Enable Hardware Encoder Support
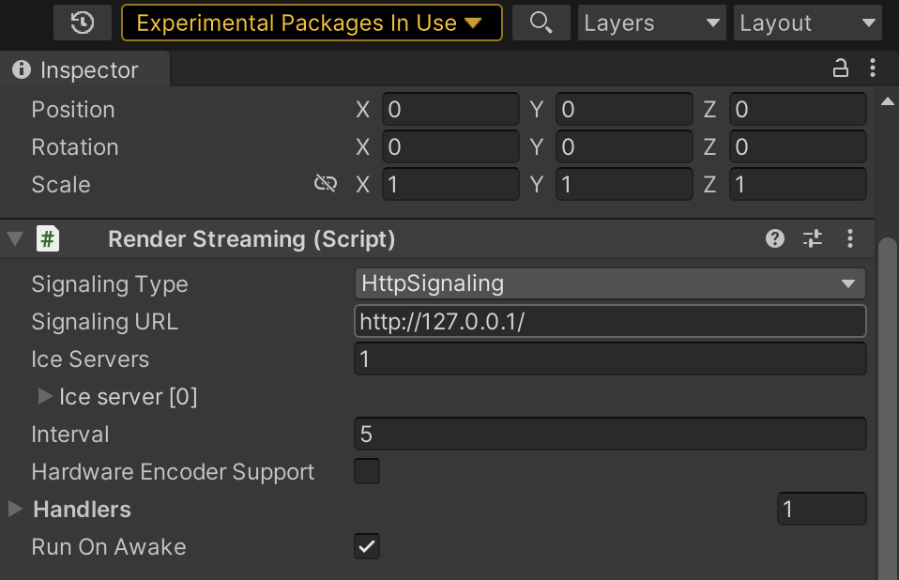899x580 pixels. [x=366, y=471]
